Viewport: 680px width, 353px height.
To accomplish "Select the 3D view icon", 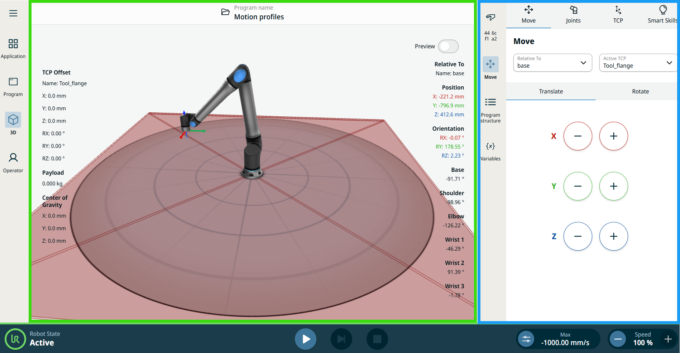I will [13, 120].
